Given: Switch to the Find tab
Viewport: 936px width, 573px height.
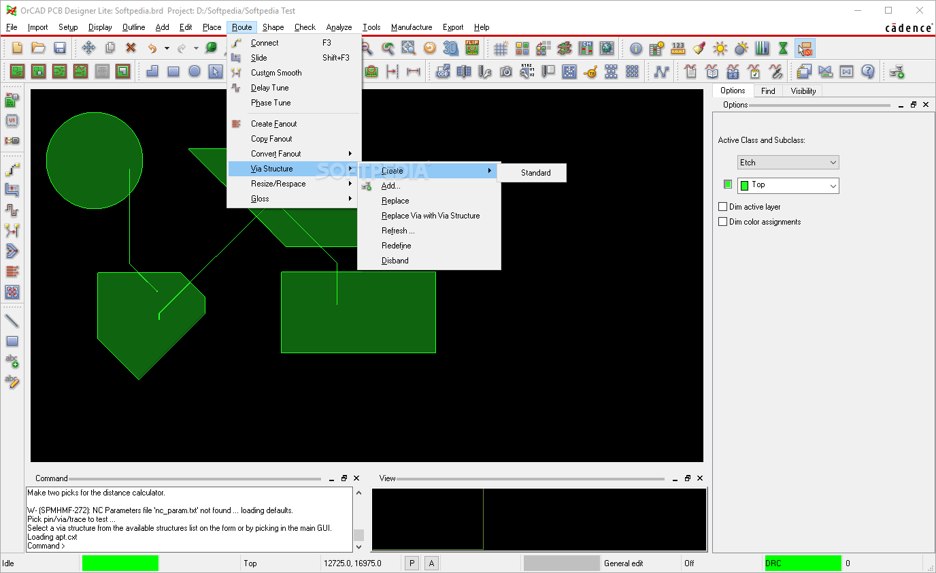Looking at the screenshot, I should point(768,91).
